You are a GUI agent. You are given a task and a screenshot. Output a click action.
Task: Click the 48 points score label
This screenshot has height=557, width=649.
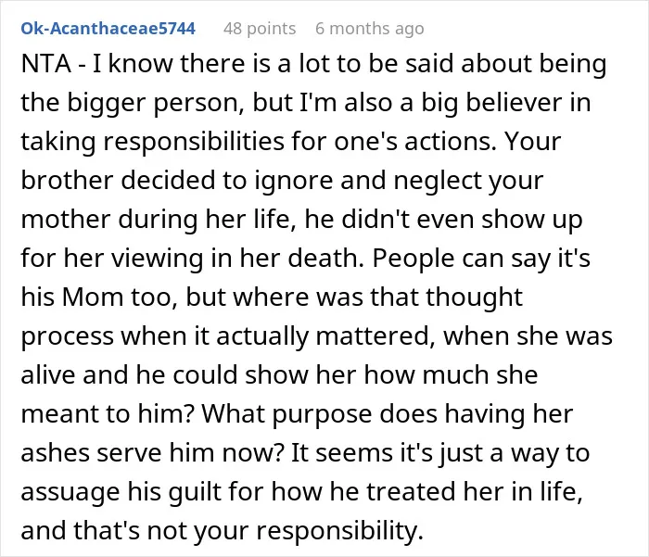pos(260,29)
